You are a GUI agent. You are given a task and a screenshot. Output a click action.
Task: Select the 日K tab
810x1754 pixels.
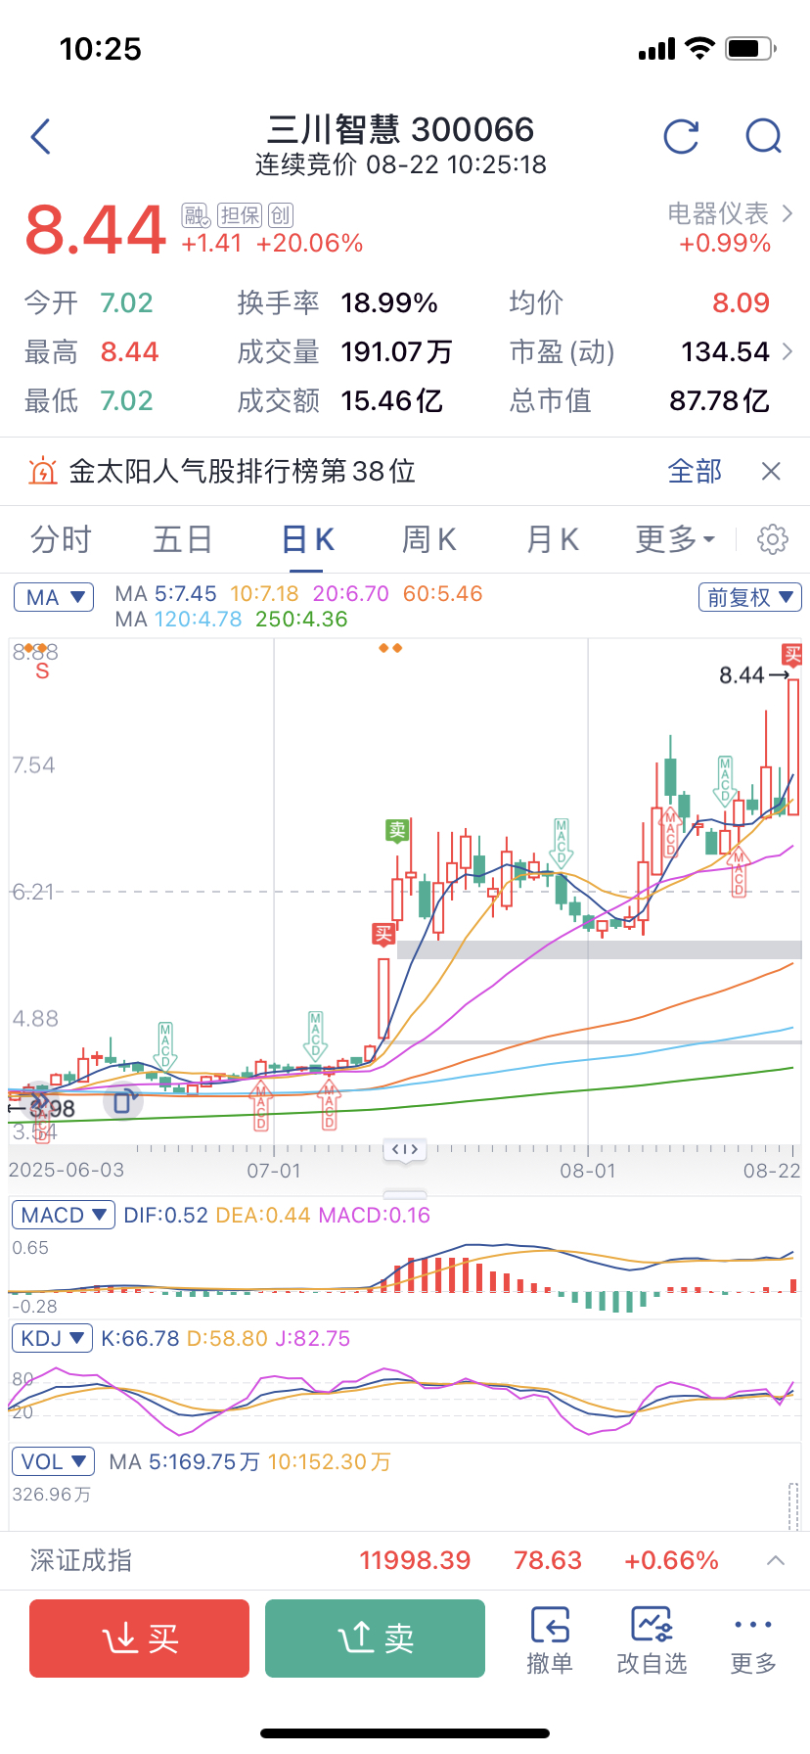308,539
